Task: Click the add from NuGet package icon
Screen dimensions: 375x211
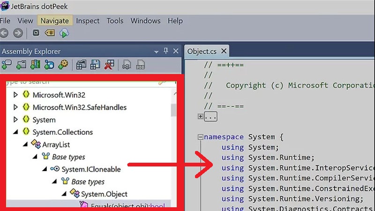Action: tap(49, 65)
